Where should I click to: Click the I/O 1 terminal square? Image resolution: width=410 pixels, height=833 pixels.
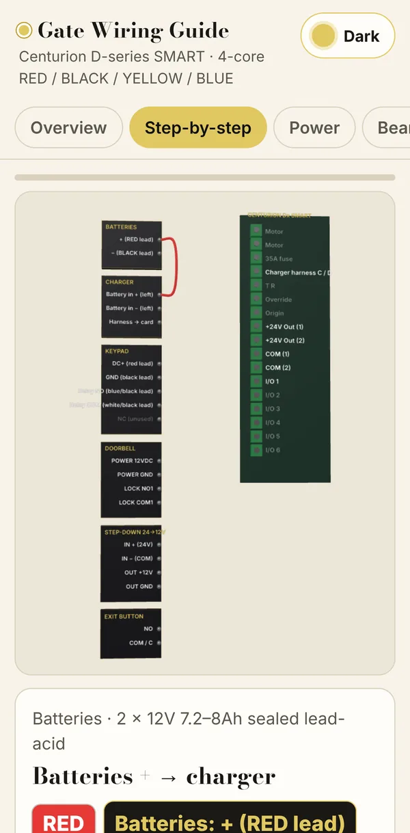click(x=256, y=382)
